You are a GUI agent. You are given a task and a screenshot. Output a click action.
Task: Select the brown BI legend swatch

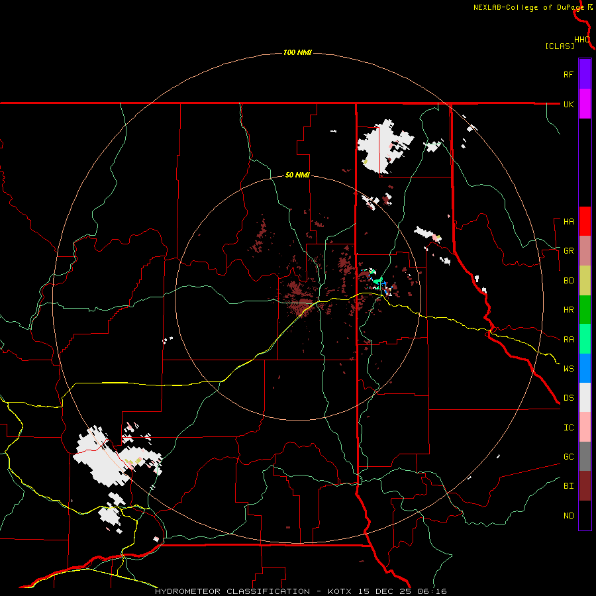pyautogui.click(x=585, y=486)
